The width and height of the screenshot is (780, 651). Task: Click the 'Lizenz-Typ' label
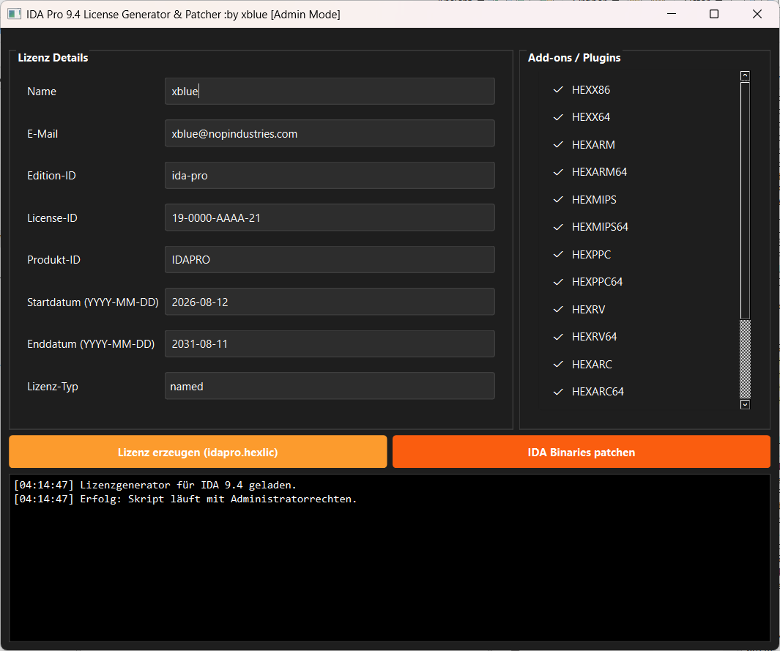52,387
